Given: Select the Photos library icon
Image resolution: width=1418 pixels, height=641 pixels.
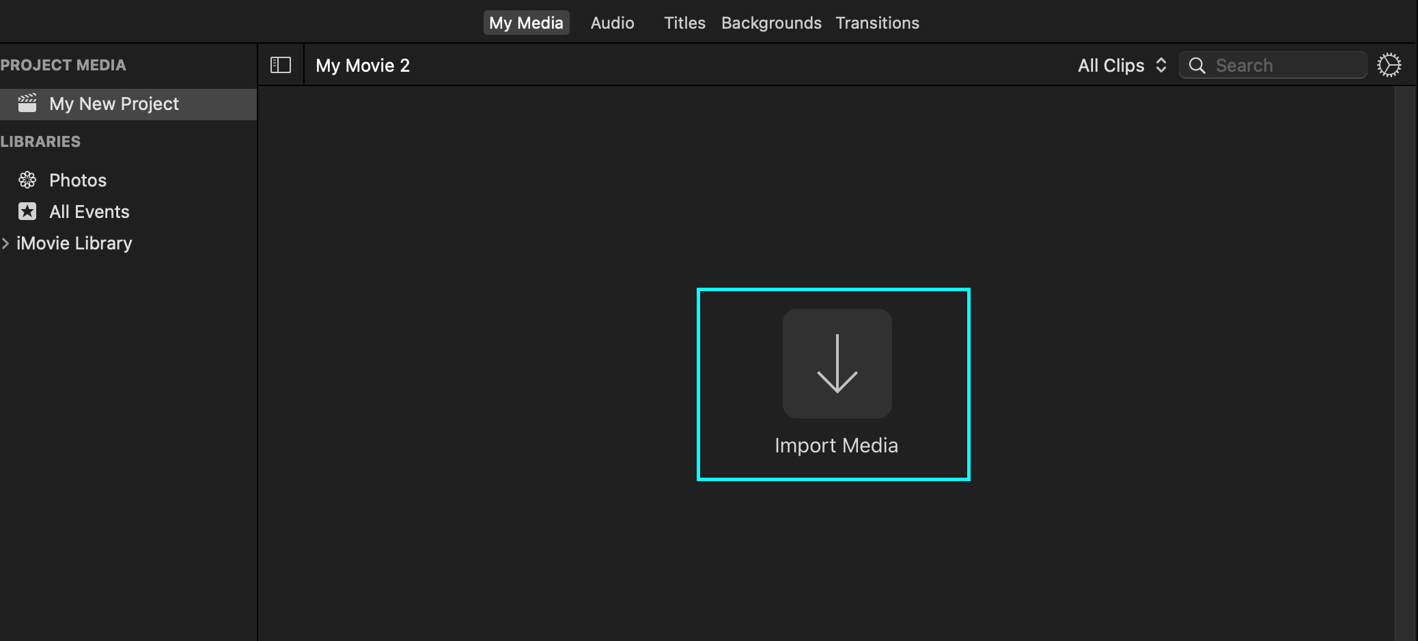Looking at the screenshot, I should [x=27, y=179].
